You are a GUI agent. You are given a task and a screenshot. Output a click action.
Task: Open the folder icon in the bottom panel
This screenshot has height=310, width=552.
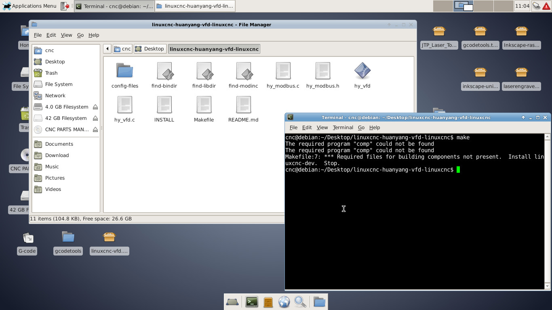tap(319, 302)
